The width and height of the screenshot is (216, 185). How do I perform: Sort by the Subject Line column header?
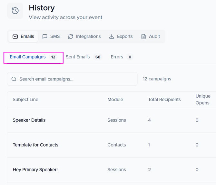click(25, 100)
